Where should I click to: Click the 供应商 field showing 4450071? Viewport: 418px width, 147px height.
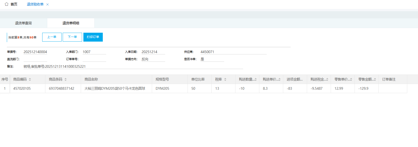coord(233,52)
